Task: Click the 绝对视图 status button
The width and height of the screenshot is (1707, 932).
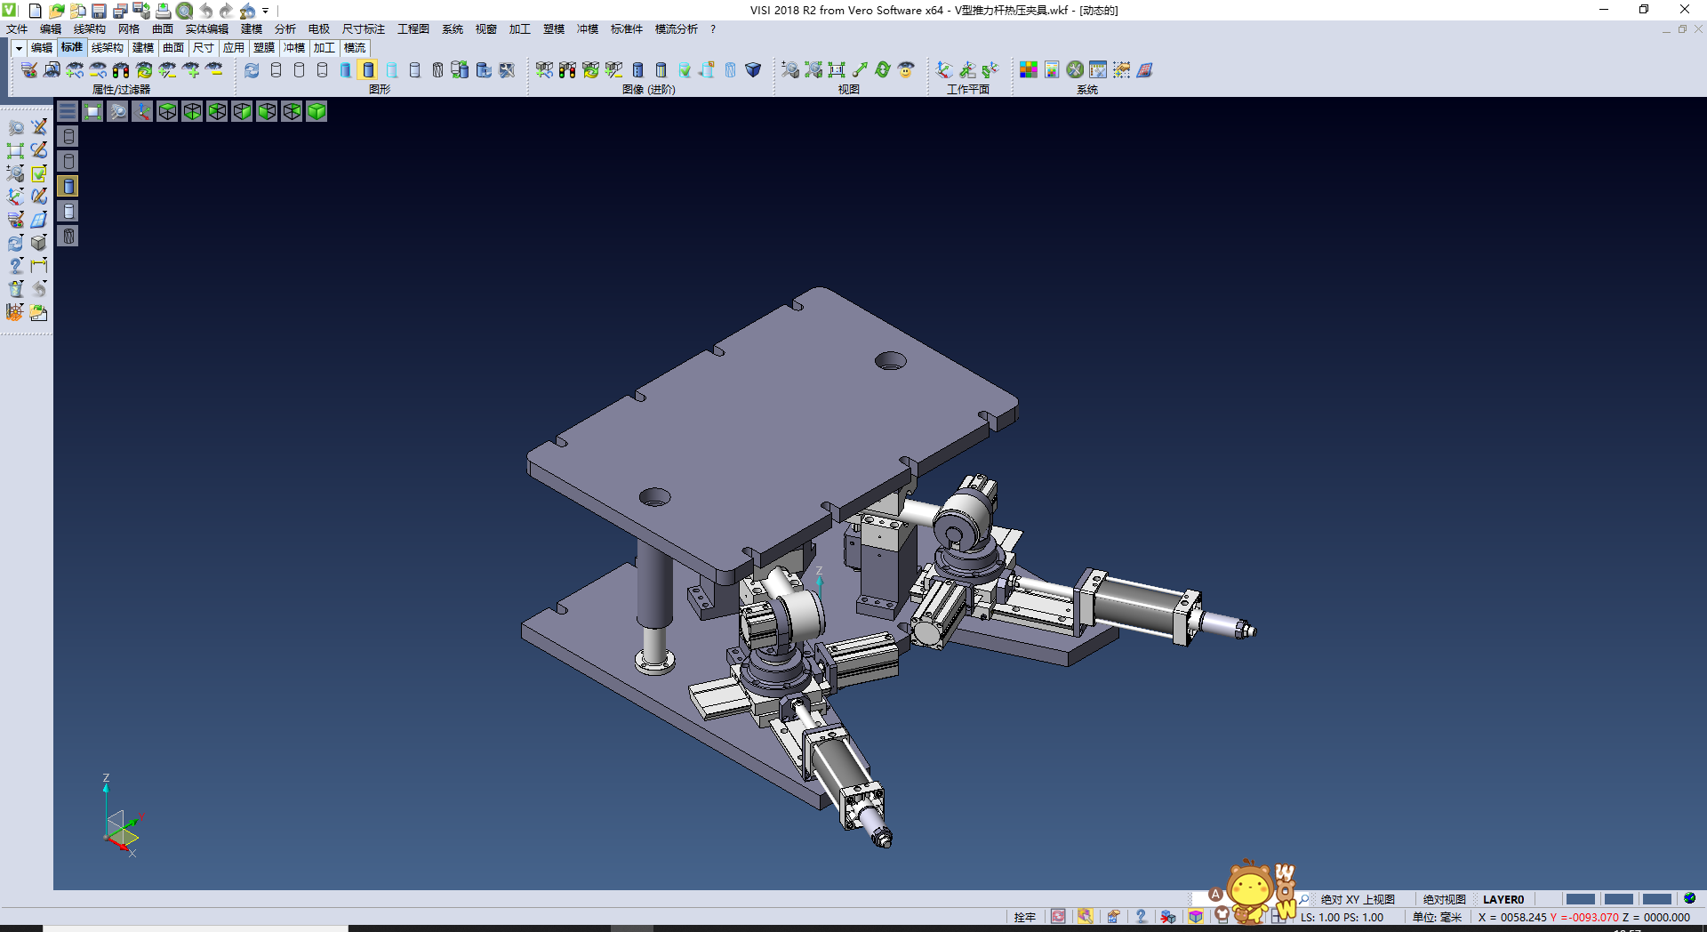Action: [1444, 899]
